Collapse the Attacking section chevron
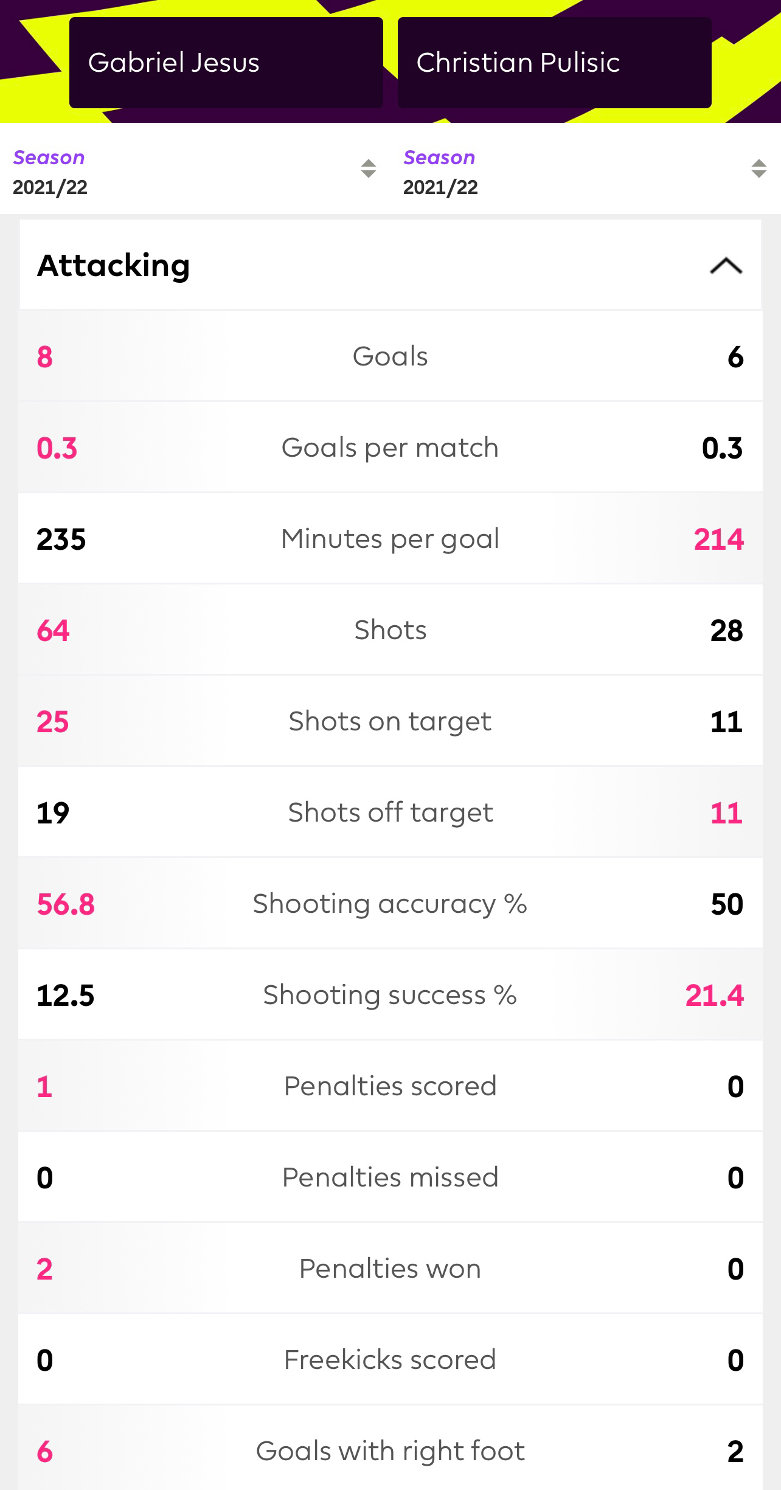 click(726, 266)
